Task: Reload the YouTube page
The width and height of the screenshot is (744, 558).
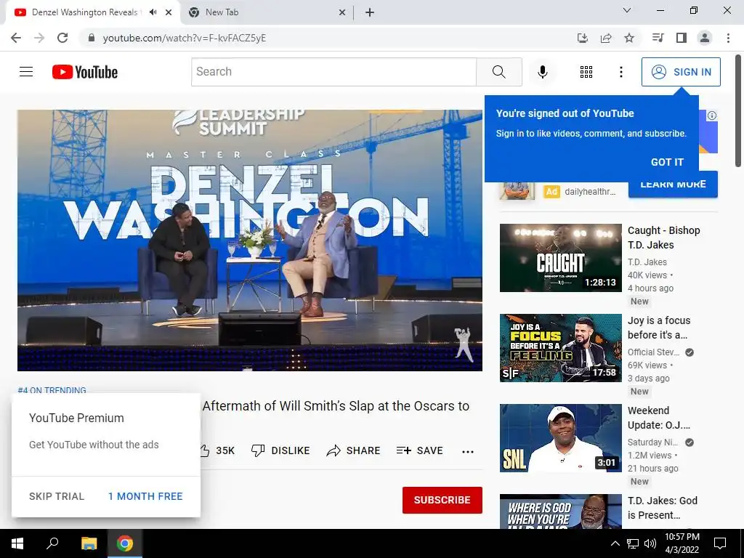Action: (62, 38)
